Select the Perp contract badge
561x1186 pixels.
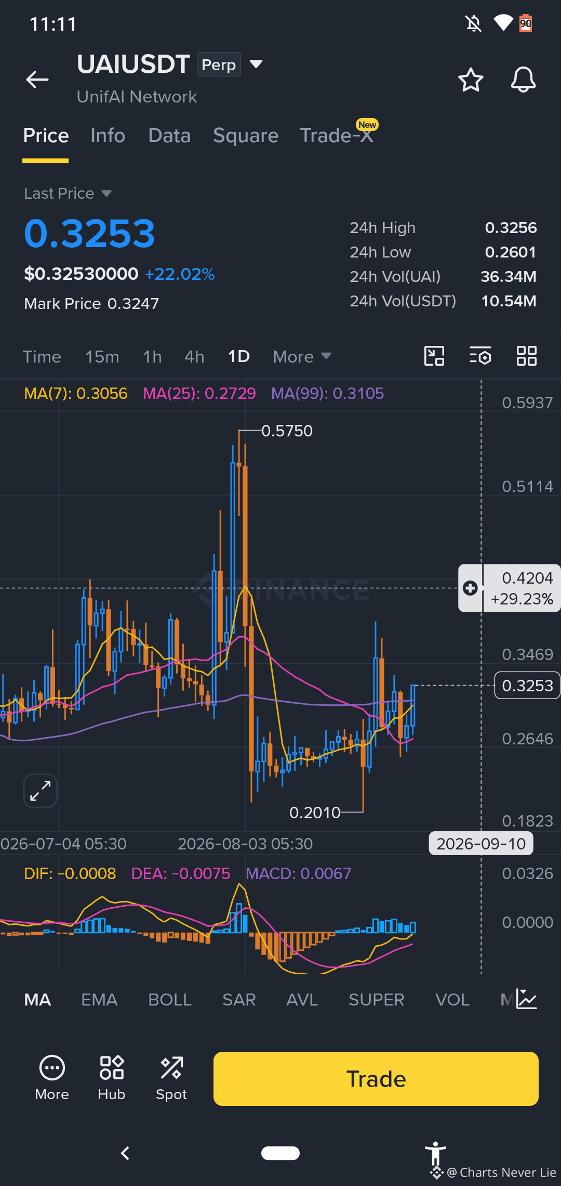(219, 65)
